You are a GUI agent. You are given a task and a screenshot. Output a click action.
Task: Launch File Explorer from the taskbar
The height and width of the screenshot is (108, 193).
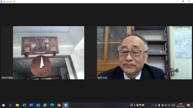tap(17, 105)
